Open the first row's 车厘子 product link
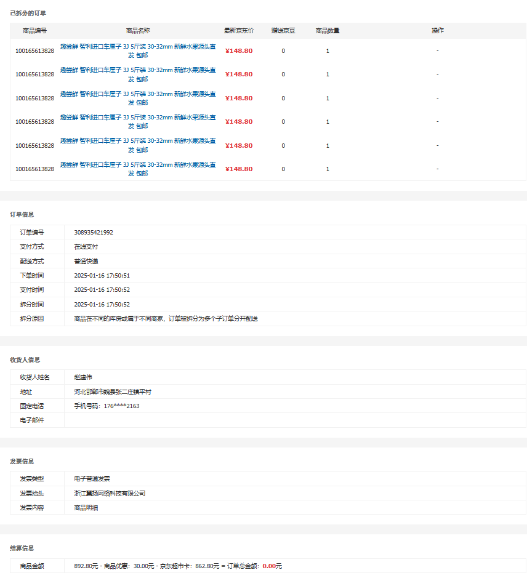 coord(138,46)
